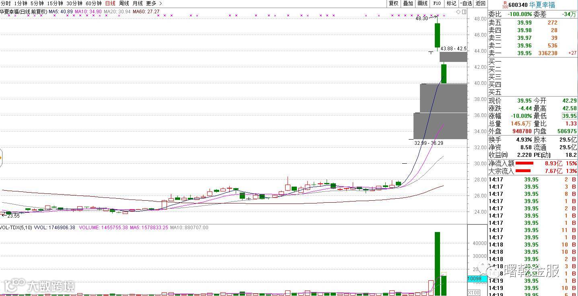Click the VOLUME: 1455755.38 label
The width and height of the screenshot is (578, 296).
[x=103, y=228]
